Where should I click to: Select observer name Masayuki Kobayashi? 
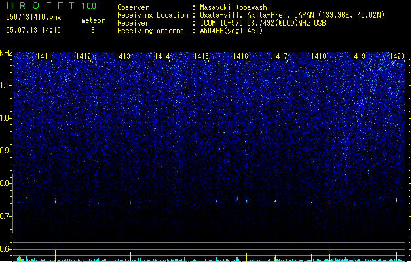click(x=235, y=7)
